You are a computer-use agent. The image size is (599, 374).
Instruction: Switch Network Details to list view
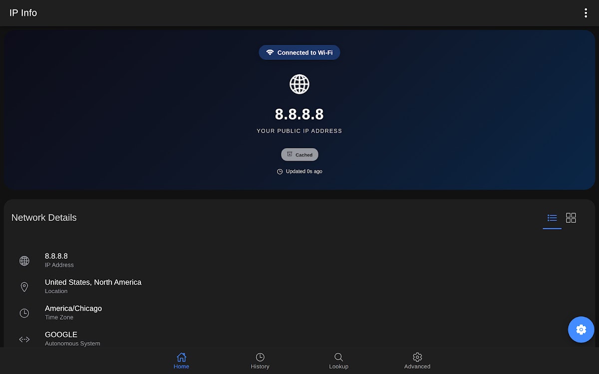point(552,218)
